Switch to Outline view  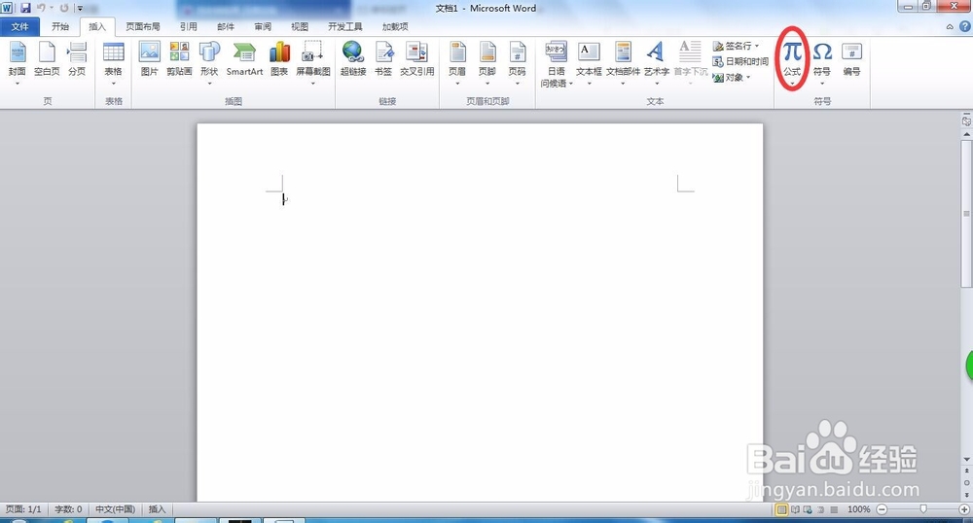pyautogui.click(x=821, y=509)
